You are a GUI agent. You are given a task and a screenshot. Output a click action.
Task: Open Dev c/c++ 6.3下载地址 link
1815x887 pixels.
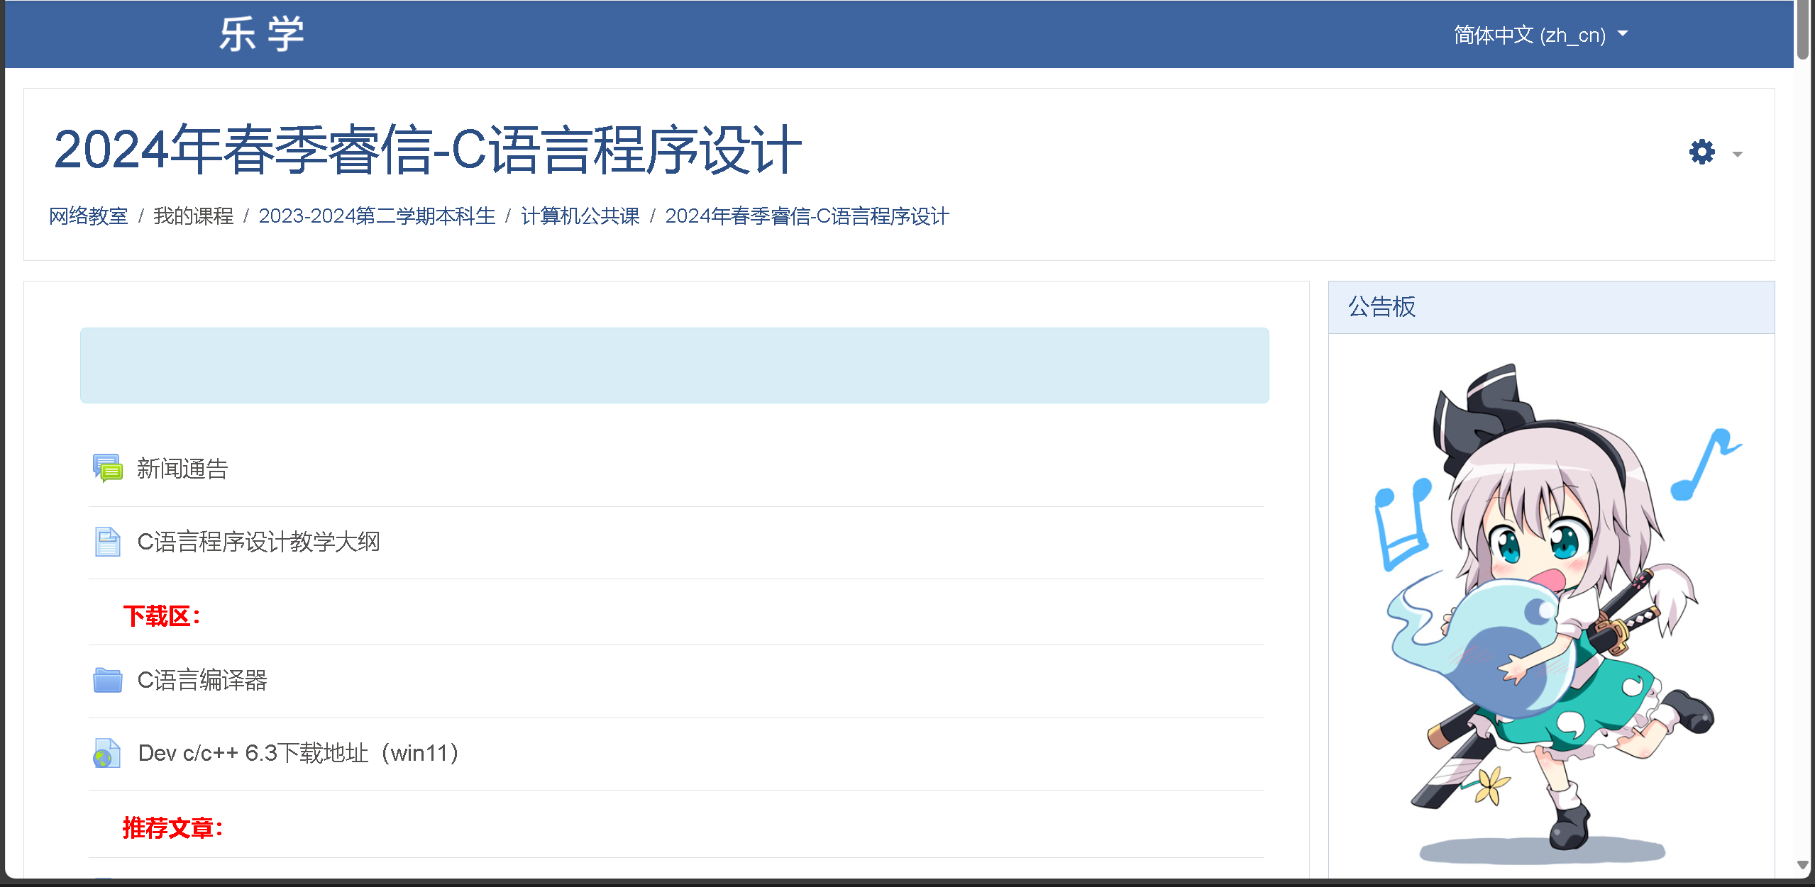298,753
